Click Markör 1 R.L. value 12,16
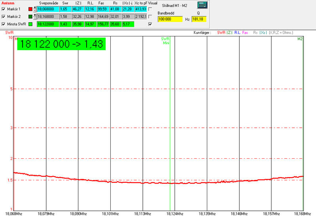 91,9
